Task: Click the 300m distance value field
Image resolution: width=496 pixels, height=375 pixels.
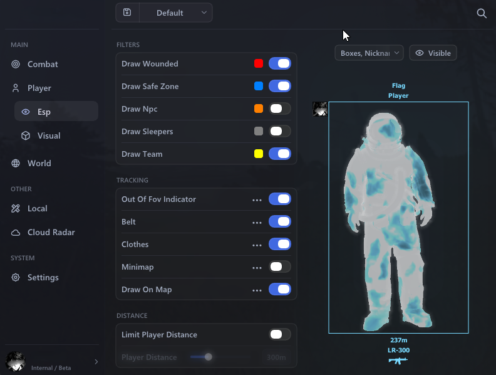Action: coord(276,357)
